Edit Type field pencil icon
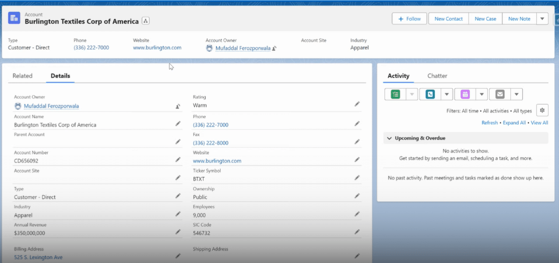Image resolution: width=559 pixels, height=263 pixels. point(178,196)
